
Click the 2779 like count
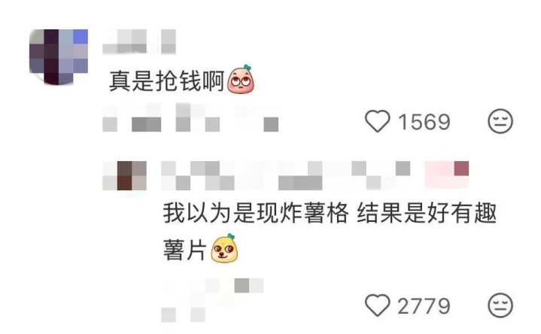(x=424, y=306)
